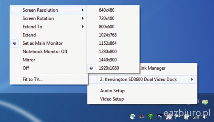Choose the Extend display mode
Image resolution: width=214 pixels, height=122 pixels.
click(x=48, y=35)
